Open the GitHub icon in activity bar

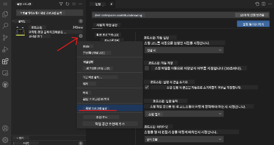pyautogui.click(x=5, y=85)
